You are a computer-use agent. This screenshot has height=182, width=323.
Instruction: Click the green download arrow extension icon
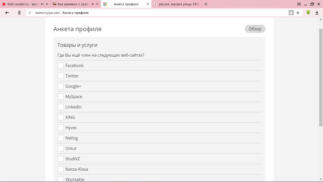[x=308, y=12]
